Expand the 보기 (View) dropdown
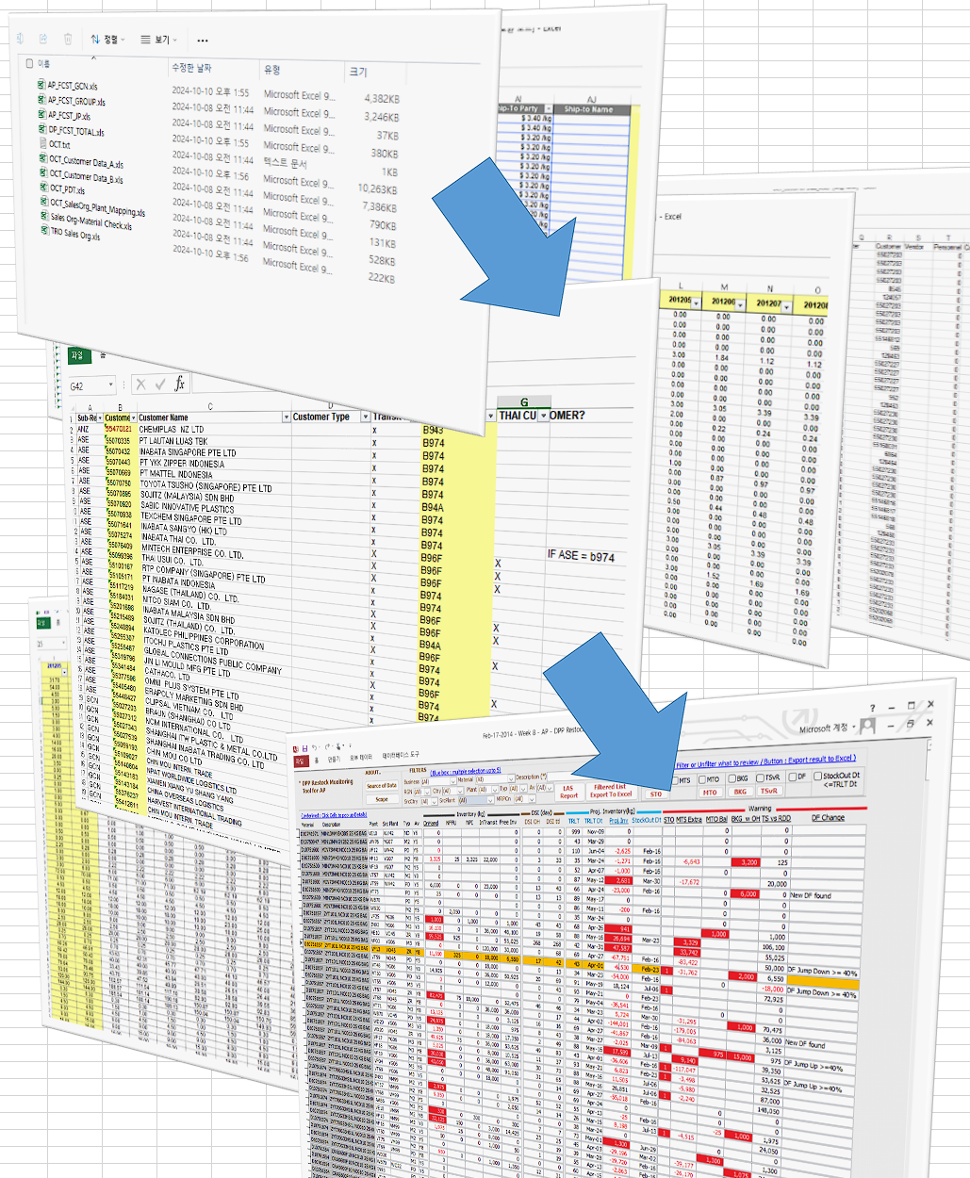This screenshot has width=970, height=1178. [158, 40]
